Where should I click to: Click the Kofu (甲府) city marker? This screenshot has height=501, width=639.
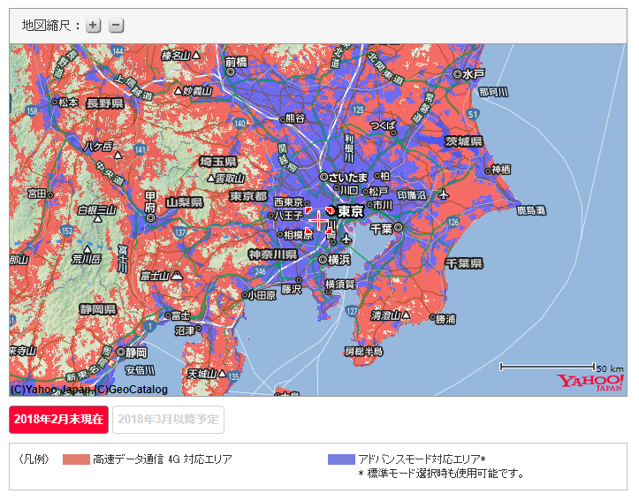click(150, 216)
